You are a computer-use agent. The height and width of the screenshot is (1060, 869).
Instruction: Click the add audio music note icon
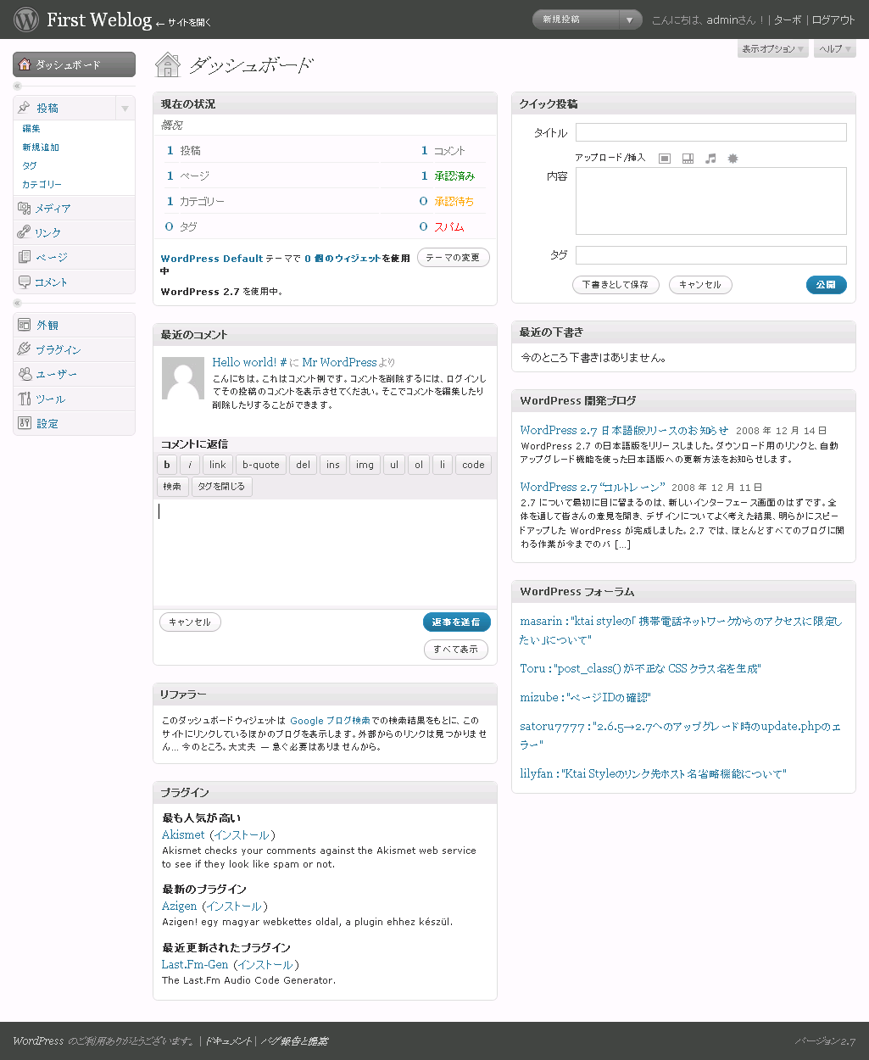click(710, 159)
